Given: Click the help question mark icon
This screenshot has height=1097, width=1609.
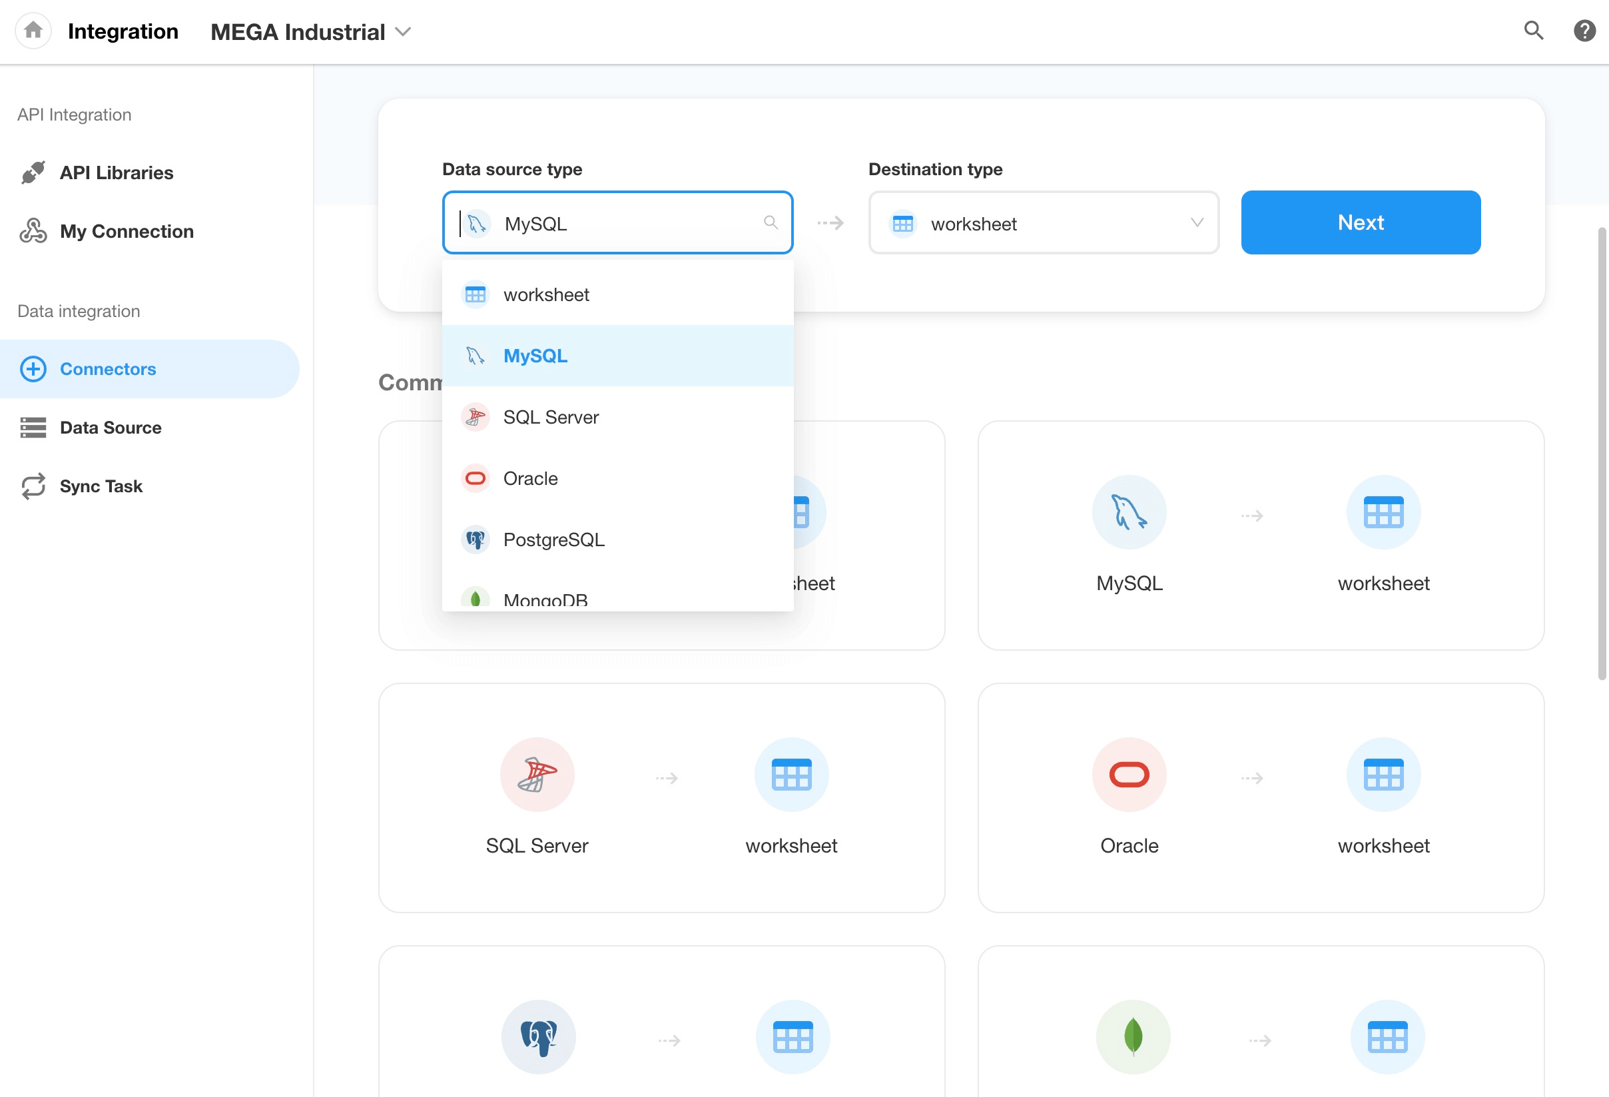Looking at the screenshot, I should click(1584, 31).
